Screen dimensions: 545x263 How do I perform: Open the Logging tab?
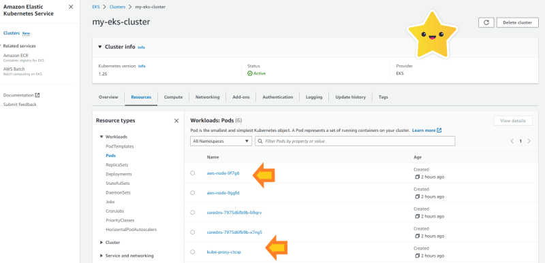314,97
